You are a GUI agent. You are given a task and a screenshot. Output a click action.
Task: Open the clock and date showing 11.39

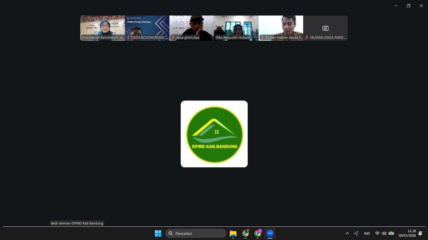(x=407, y=233)
